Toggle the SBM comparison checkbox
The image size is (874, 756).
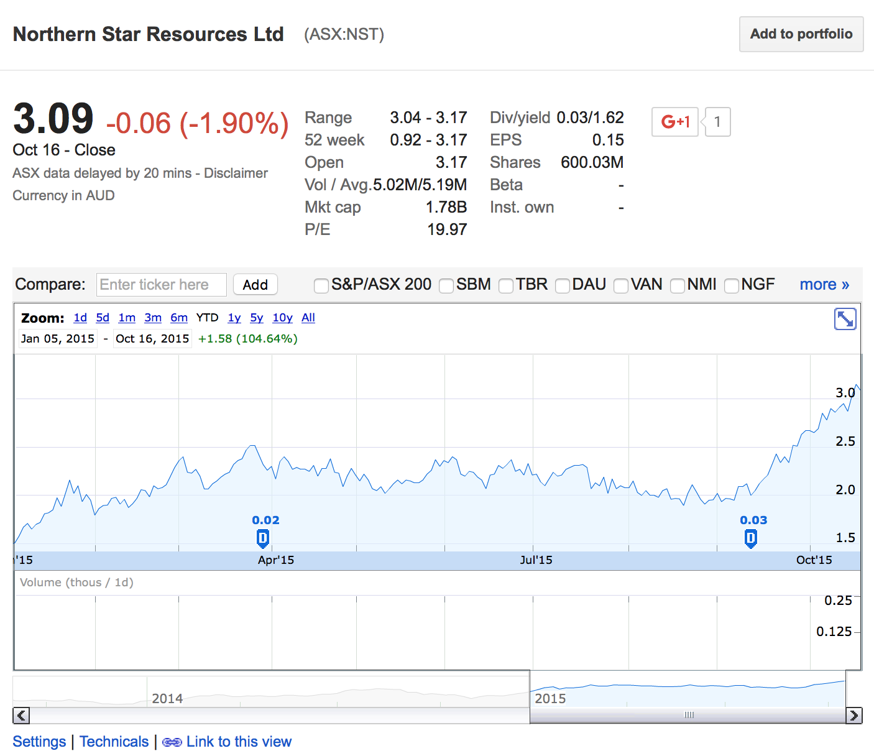(446, 285)
